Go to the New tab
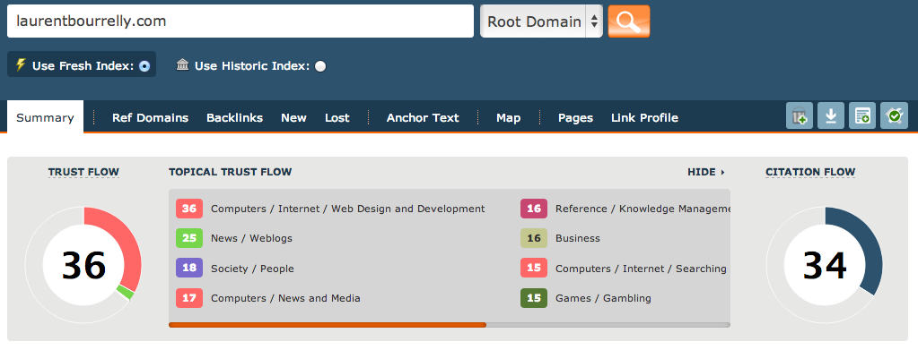Screen dimensions: 918x350 (294, 117)
